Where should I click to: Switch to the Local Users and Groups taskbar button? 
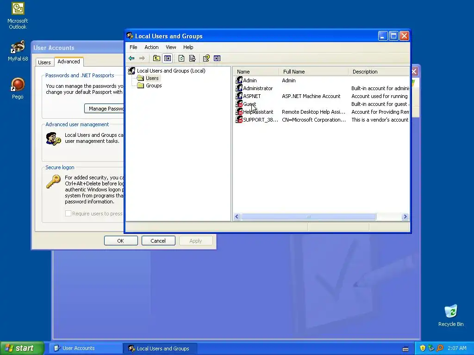[x=160, y=348]
